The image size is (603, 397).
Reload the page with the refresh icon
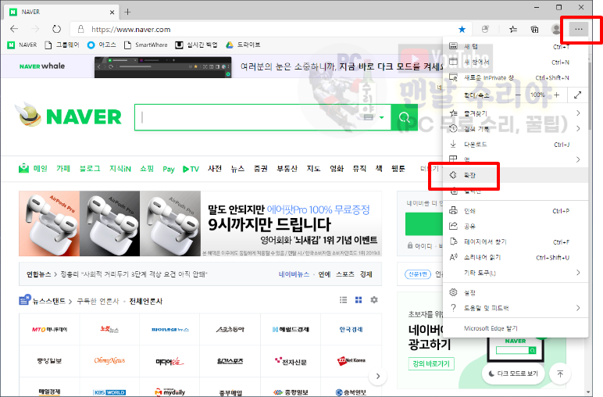pos(56,29)
